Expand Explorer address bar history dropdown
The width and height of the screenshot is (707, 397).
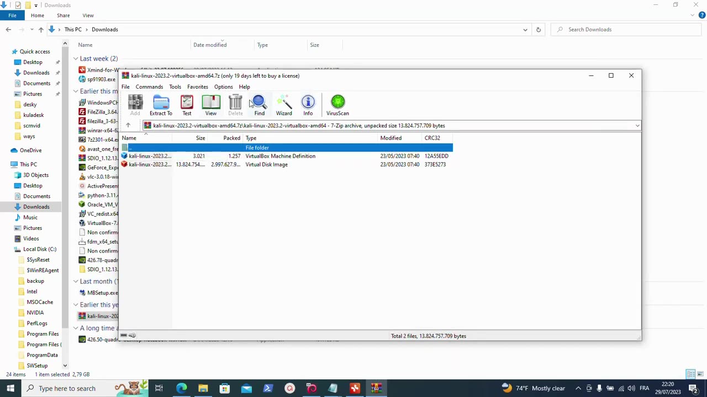pos(525,29)
